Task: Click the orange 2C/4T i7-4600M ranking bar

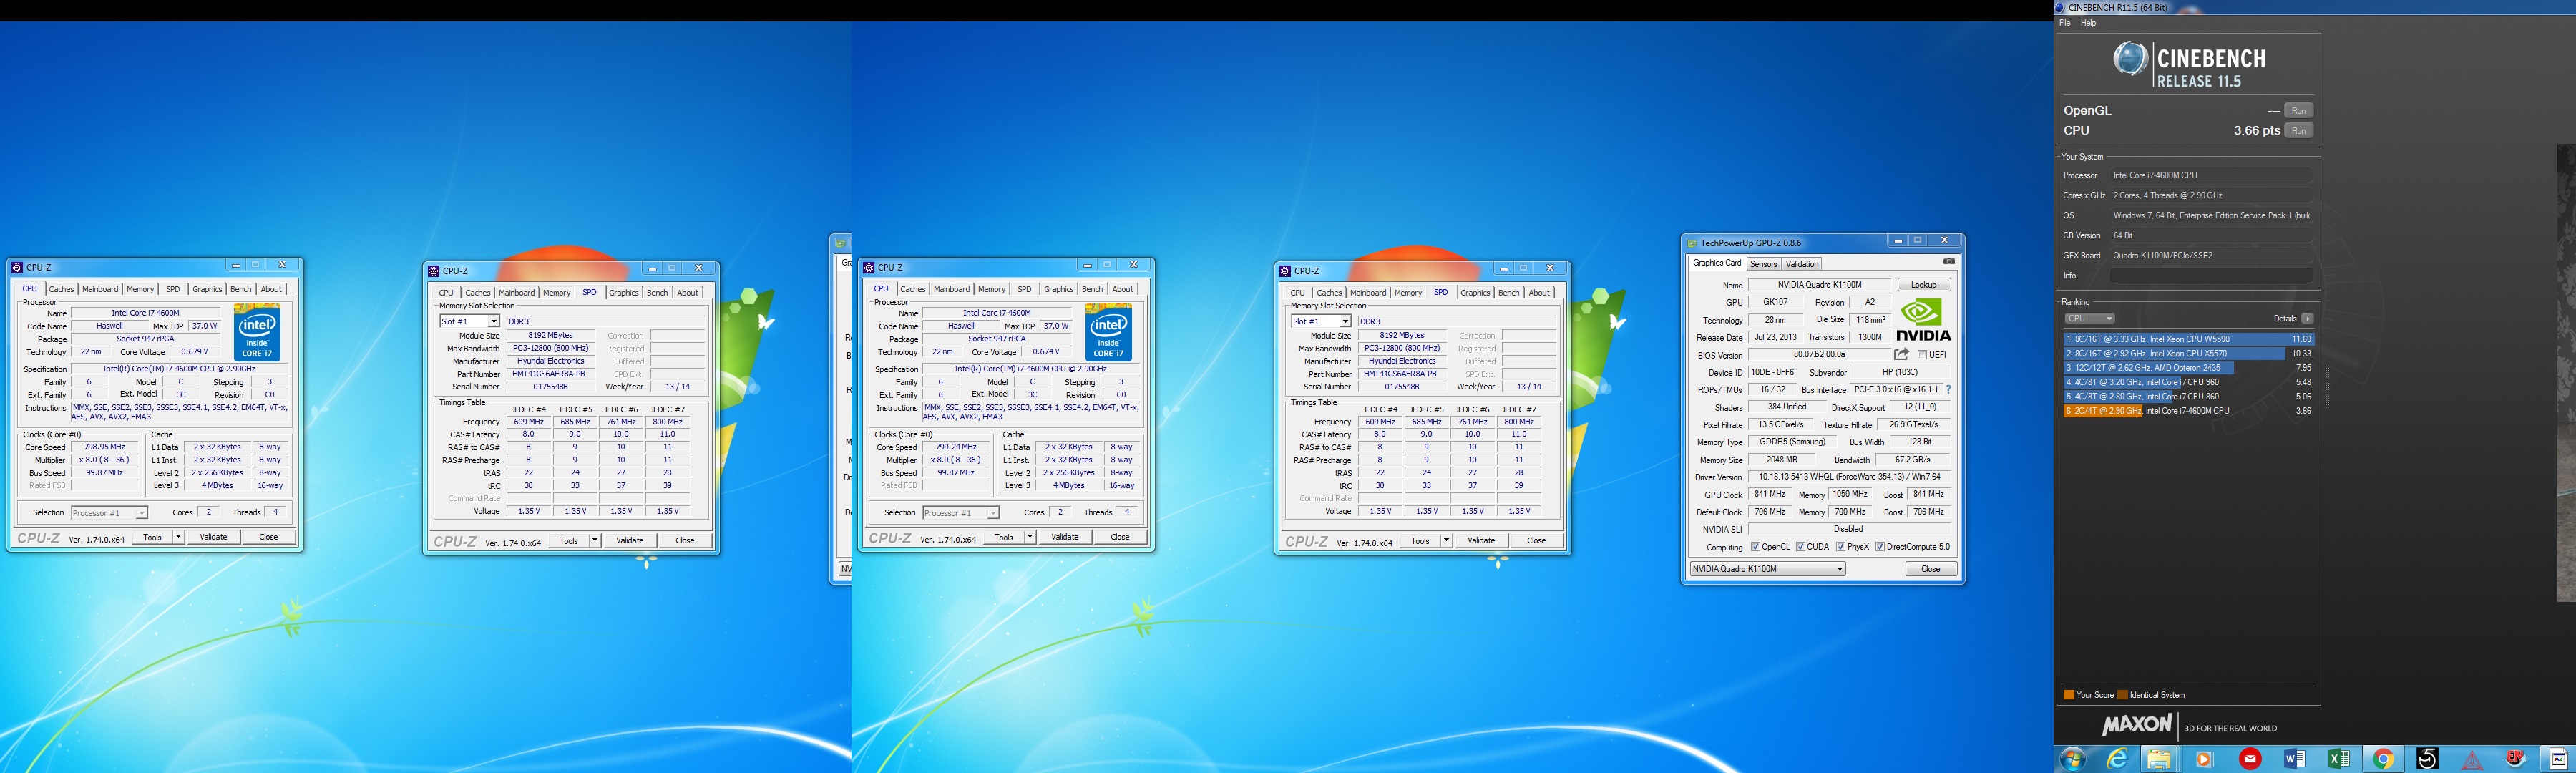Action: 2104,411
